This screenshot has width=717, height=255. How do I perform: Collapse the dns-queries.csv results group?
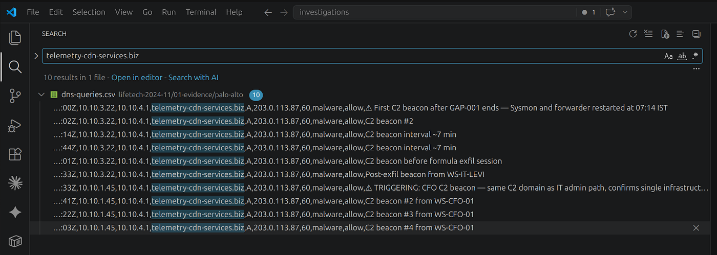(41, 95)
